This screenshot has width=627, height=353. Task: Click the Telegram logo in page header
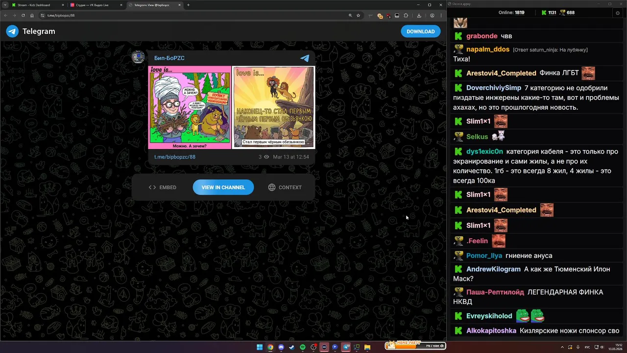[12, 31]
